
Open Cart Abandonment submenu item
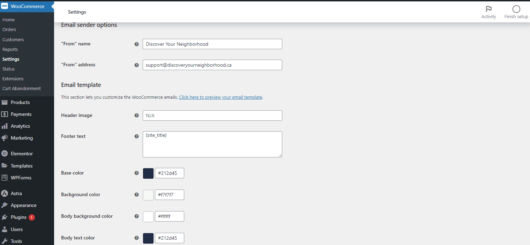point(22,89)
